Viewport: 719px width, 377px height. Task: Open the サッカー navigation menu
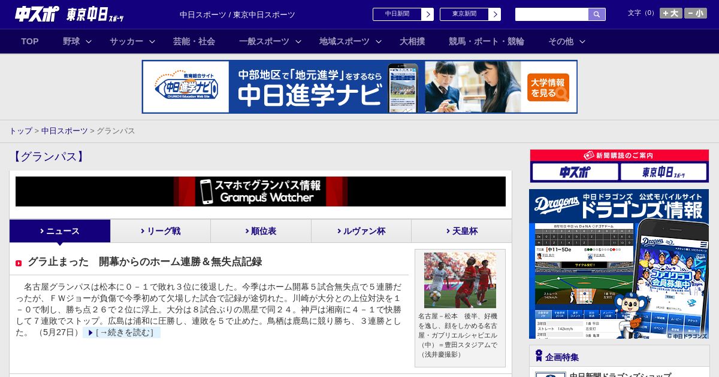click(x=126, y=41)
